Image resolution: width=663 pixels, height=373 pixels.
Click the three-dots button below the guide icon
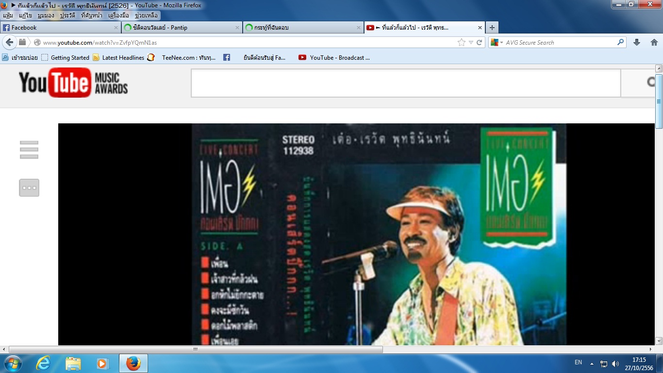(29, 187)
